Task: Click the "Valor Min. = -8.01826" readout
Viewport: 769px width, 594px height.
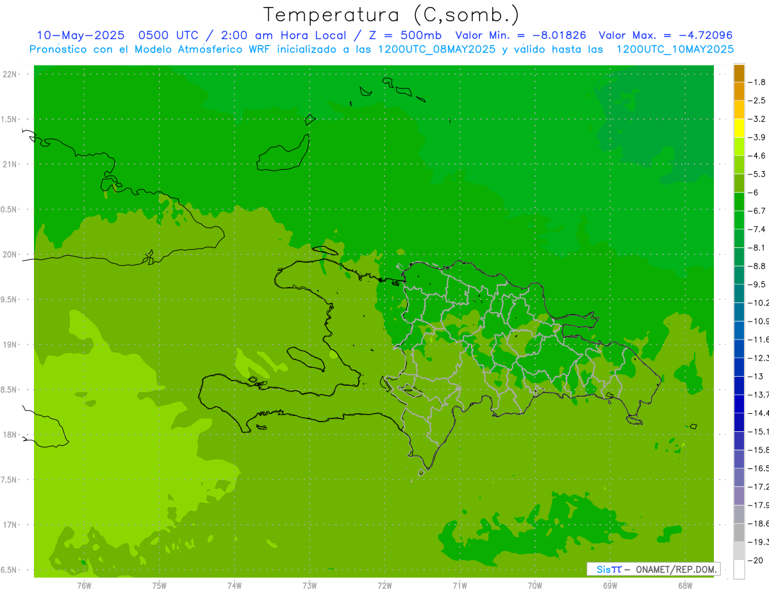Action: 520,35
